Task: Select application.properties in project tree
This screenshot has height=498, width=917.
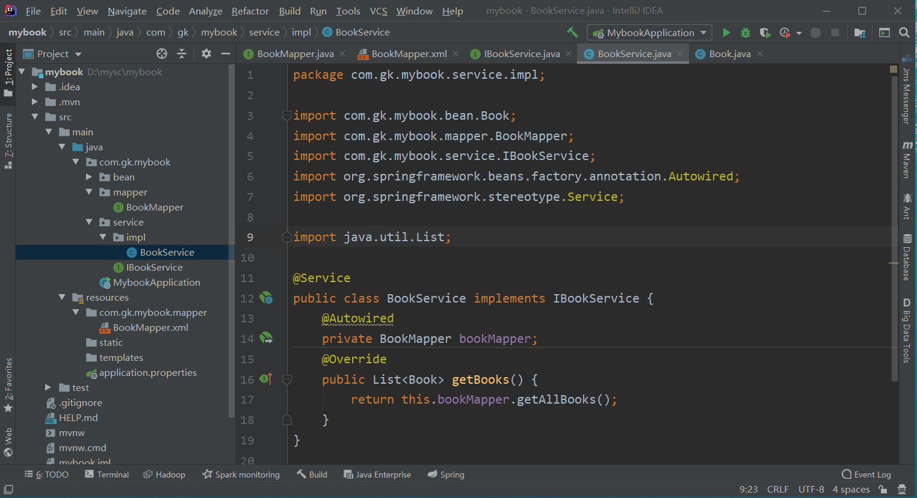Action: [x=148, y=372]
